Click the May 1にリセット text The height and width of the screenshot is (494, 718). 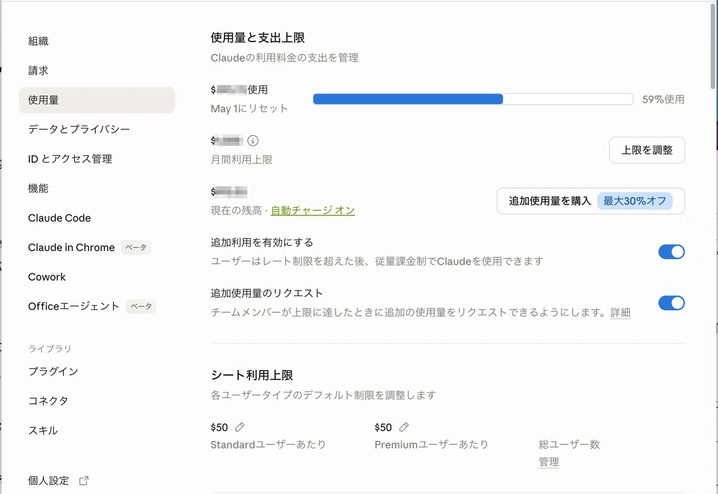click(250, 109)
